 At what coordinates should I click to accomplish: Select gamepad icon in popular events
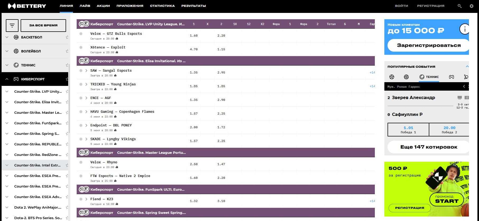pyautogui.click(x=452, y=77)
